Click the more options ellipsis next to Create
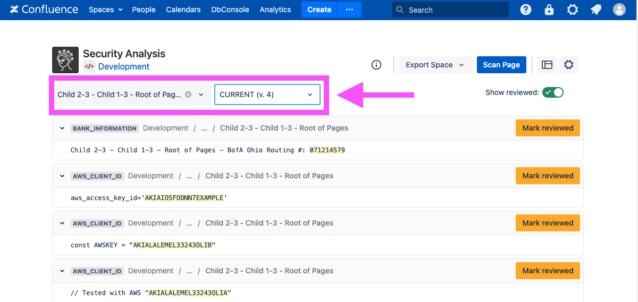 click(x=349, y=10)
